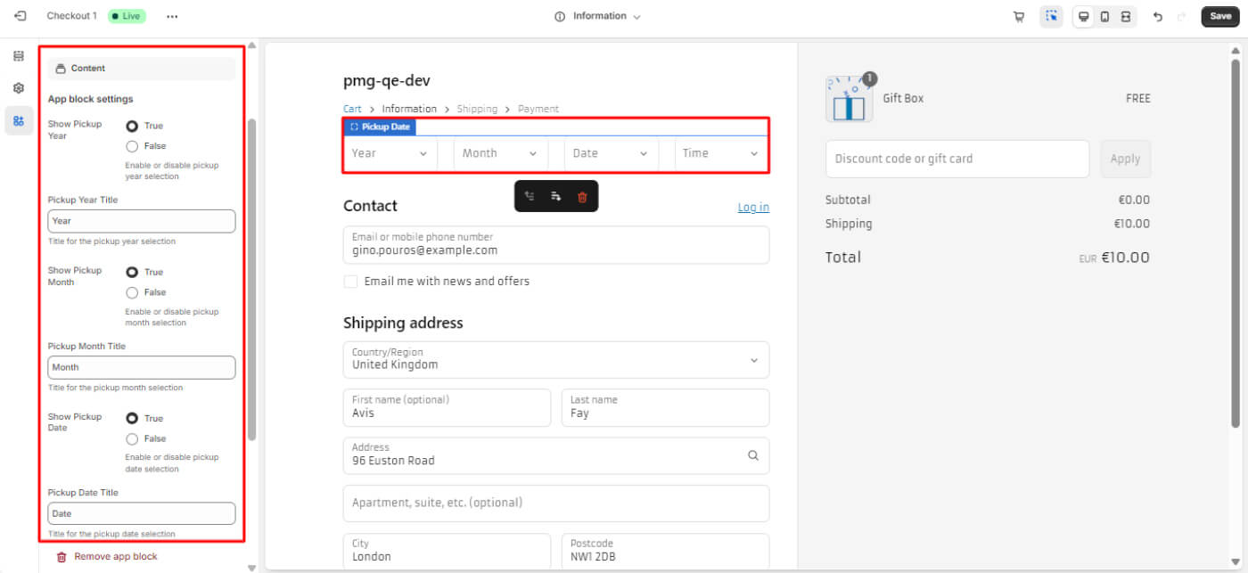Click red trash icon in floating toolbar
This screenshot has width=1248, height=573.
coord(582,197)
